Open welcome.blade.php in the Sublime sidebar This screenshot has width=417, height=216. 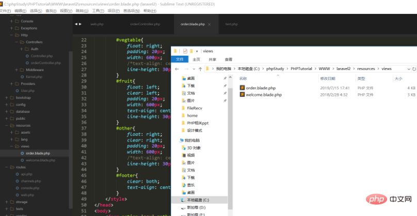pyautogui.click(x=40, y=160)
